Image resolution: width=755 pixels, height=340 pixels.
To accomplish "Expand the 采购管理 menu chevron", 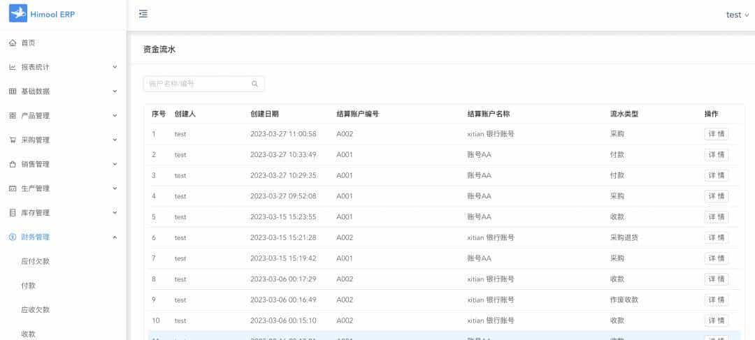I will (x=115, y=140).
